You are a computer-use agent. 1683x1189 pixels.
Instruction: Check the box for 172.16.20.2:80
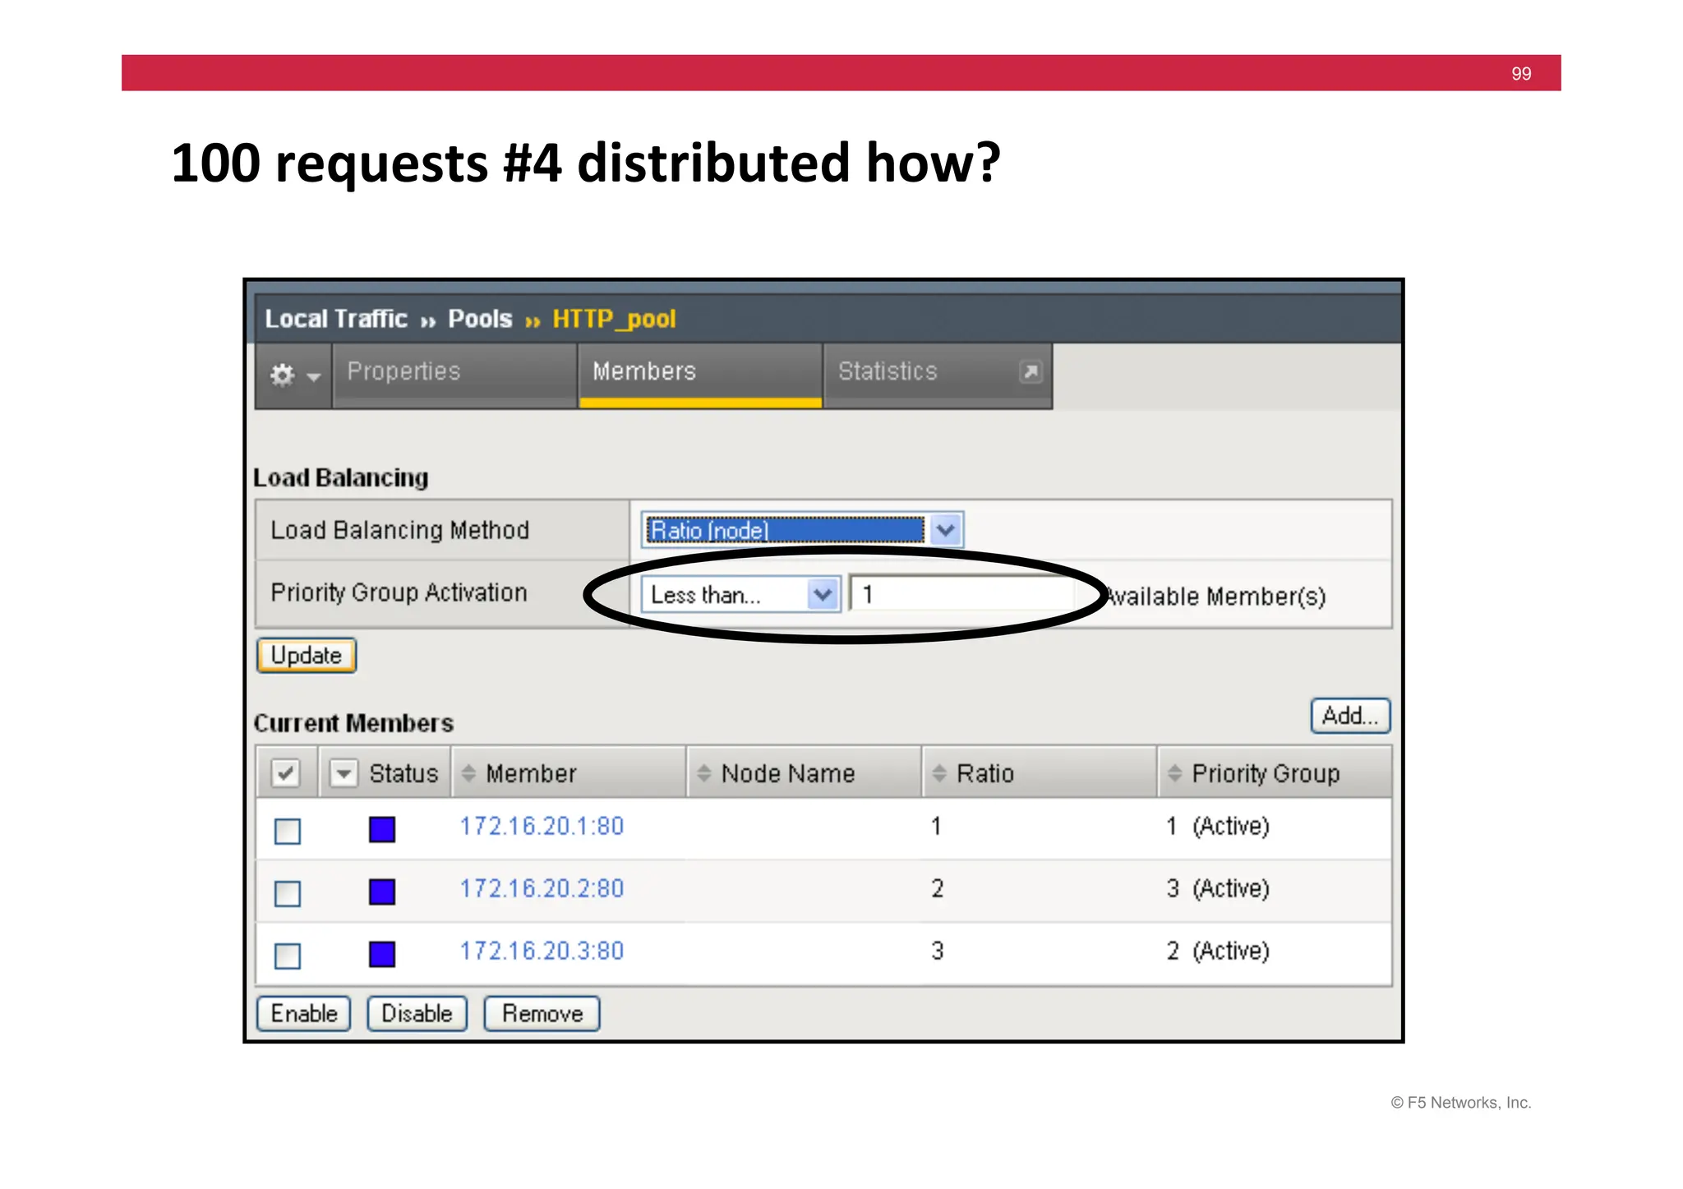pos(288,893)
